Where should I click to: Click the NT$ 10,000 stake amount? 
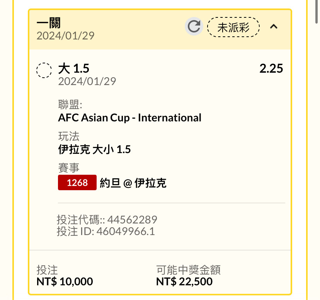tap(65, 281)
